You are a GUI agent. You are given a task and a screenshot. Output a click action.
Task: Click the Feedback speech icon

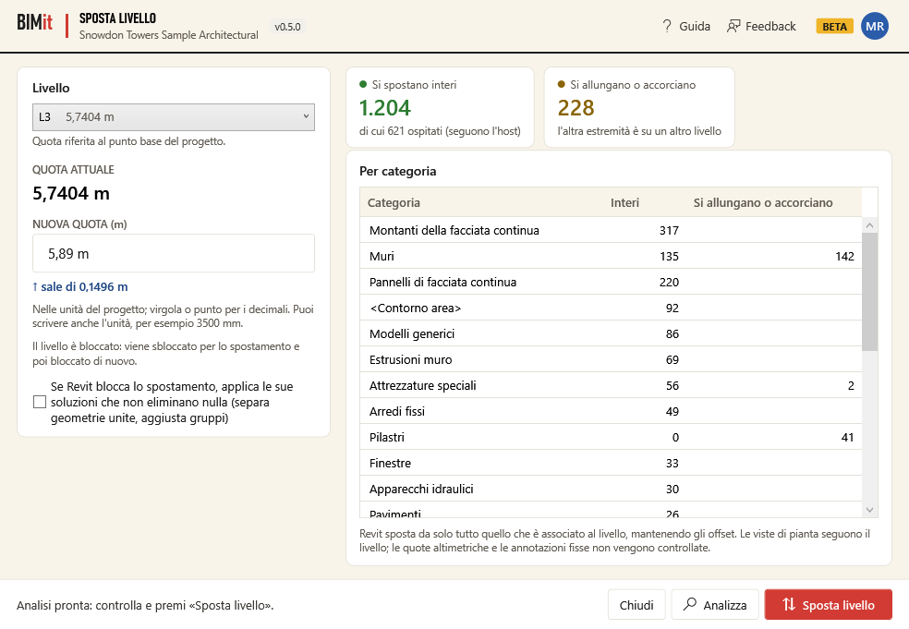click(733, 26)
